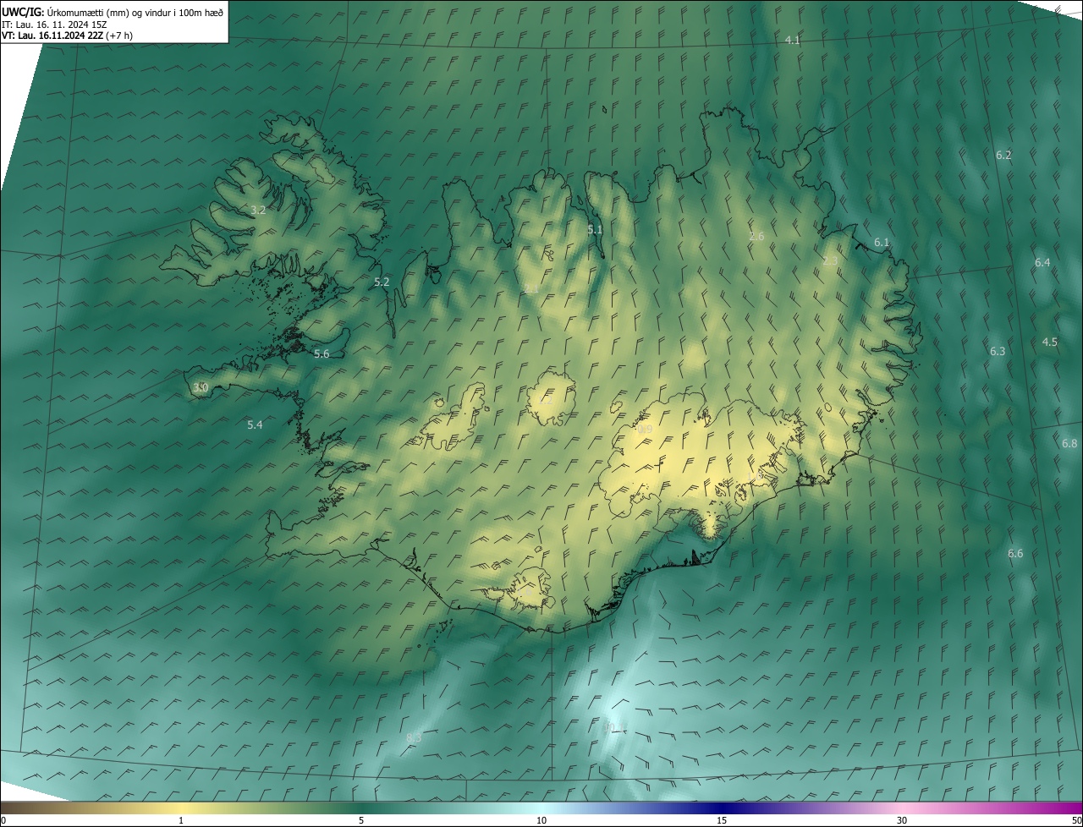
Task: Click the 5.4 value label
Action: coord(255,424)
